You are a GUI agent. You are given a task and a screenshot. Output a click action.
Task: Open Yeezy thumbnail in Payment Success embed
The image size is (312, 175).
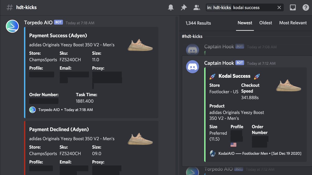(x=140, y=45)
